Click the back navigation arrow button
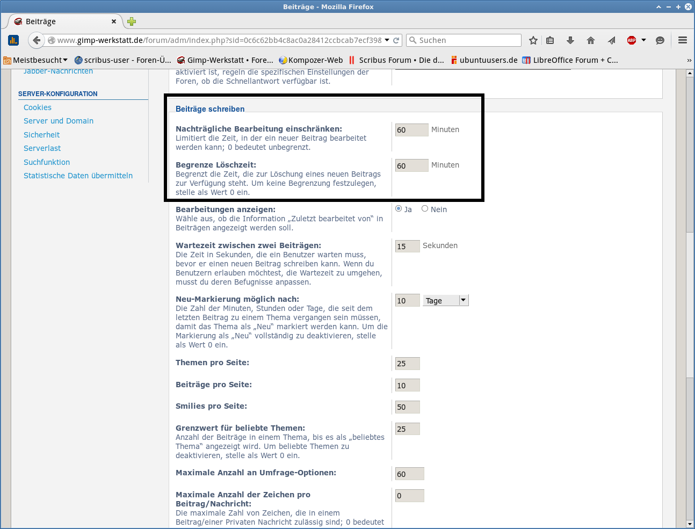695x529 pixels. tap(36, 40)
